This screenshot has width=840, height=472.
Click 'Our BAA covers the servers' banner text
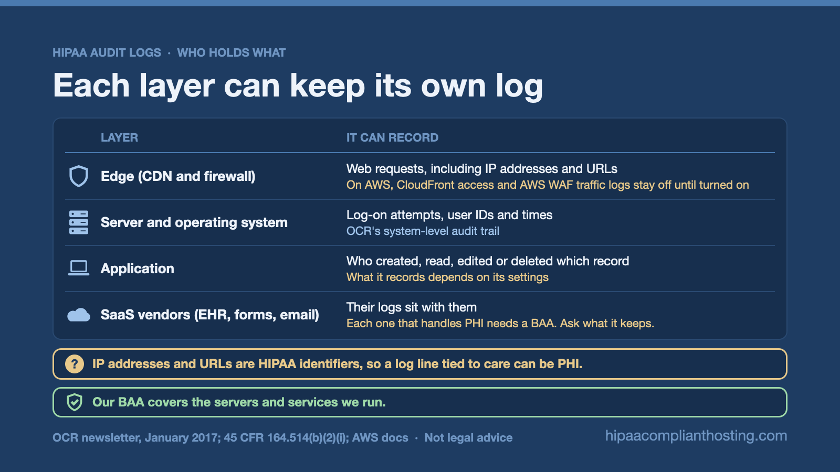point(239,402)
